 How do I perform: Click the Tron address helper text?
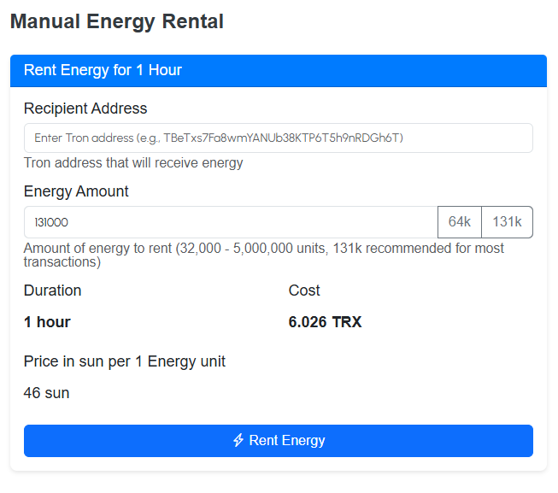pos(133,163)
